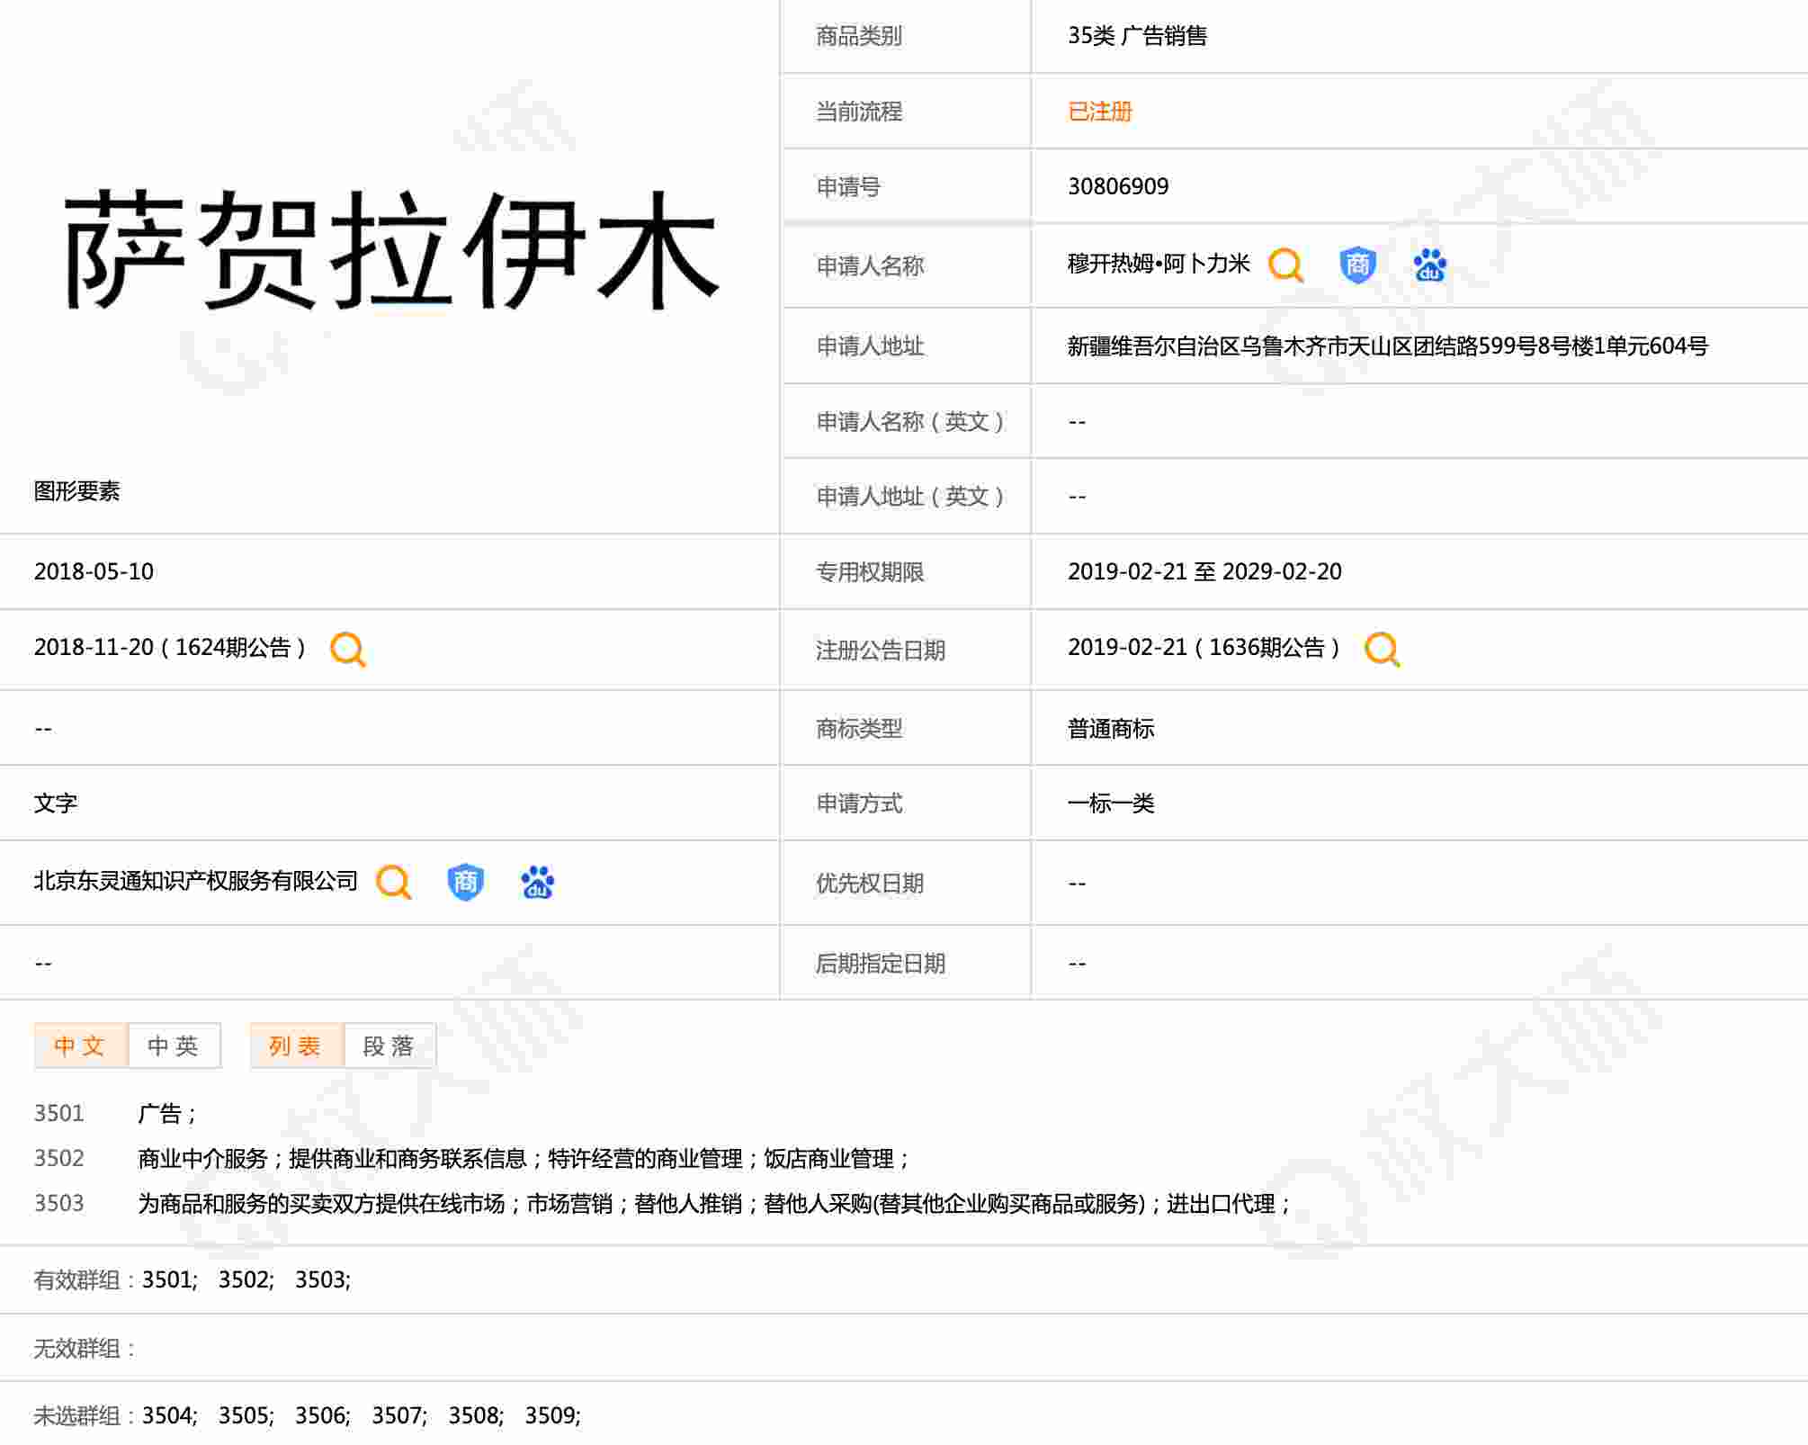The height and width of the screenshot is (1445, 1808).
Task: Select 列表 list view toggle
Action: (296, 1046)
